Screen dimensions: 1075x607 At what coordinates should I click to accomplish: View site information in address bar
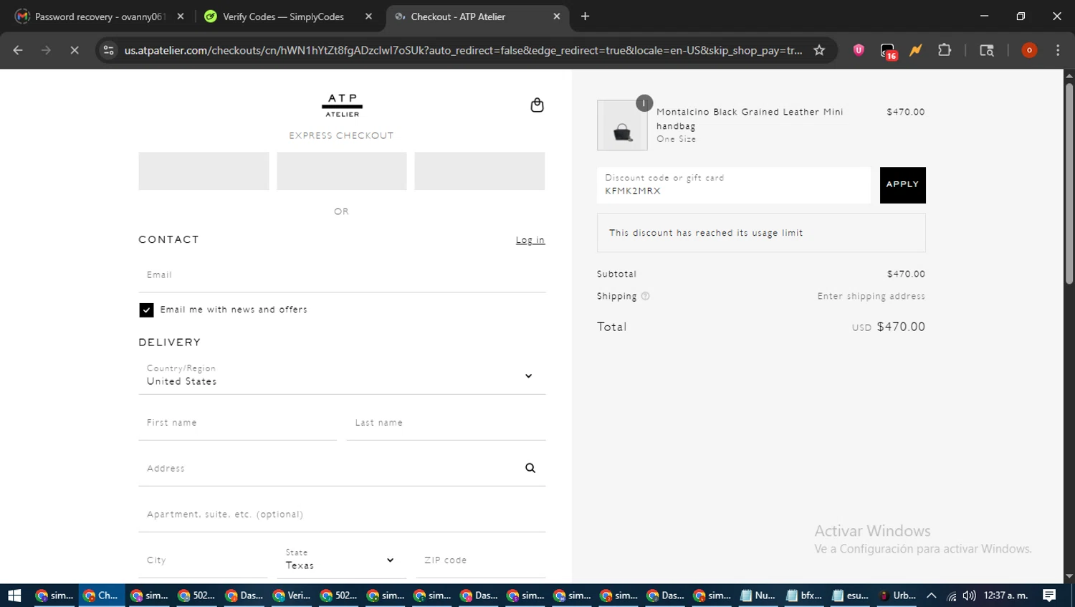(x=109, y=50)
